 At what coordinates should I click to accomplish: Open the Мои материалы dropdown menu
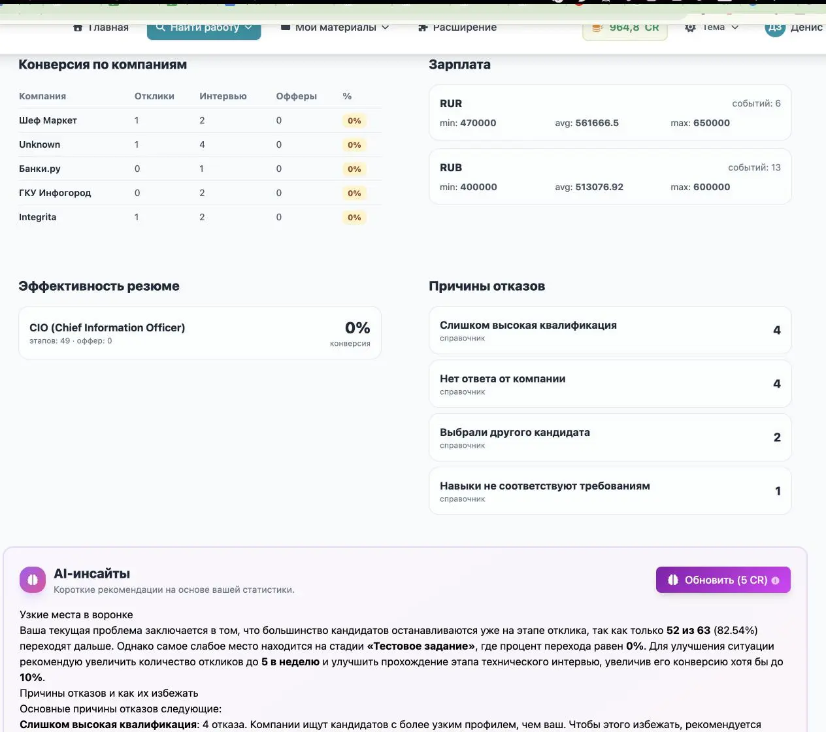click(x=385, y=27)
